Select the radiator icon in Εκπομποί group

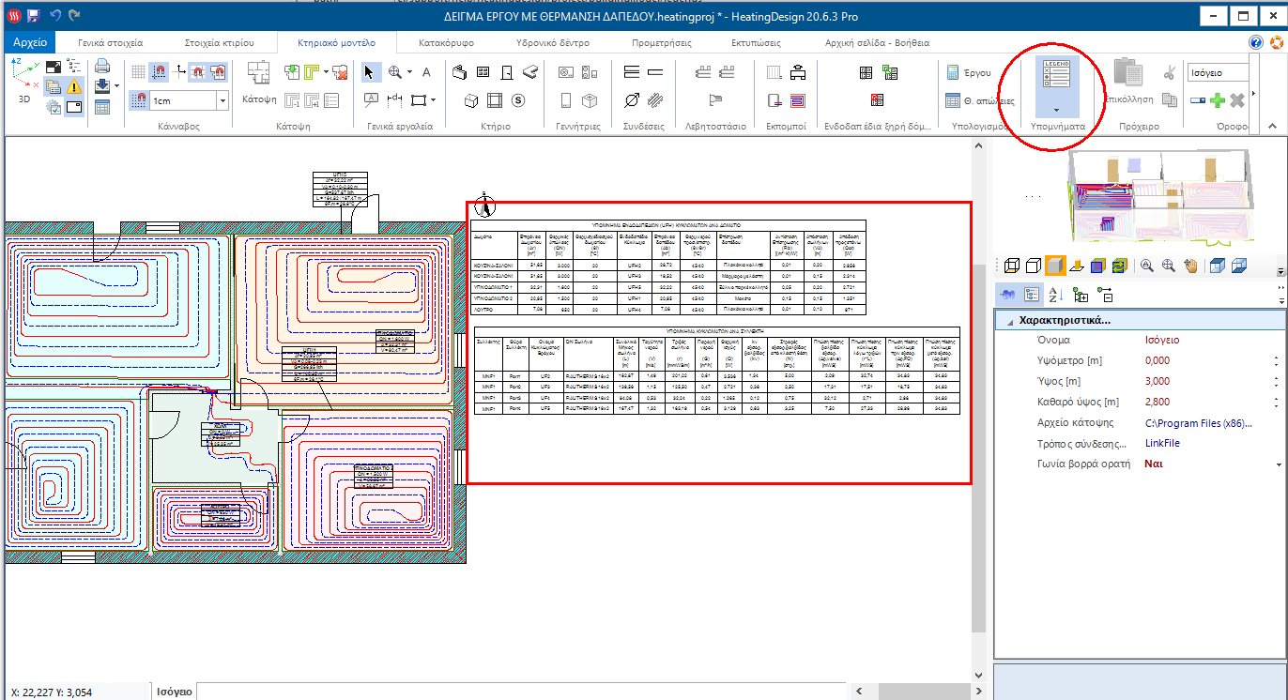pos(774,72)
